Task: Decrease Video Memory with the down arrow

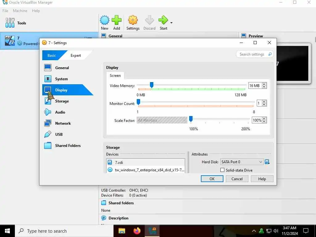Action: [x=264, y=87]
